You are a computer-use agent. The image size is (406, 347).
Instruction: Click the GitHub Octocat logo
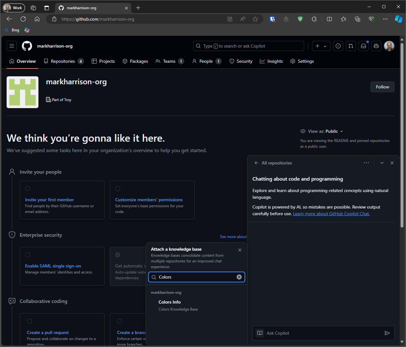coord(27,46)
